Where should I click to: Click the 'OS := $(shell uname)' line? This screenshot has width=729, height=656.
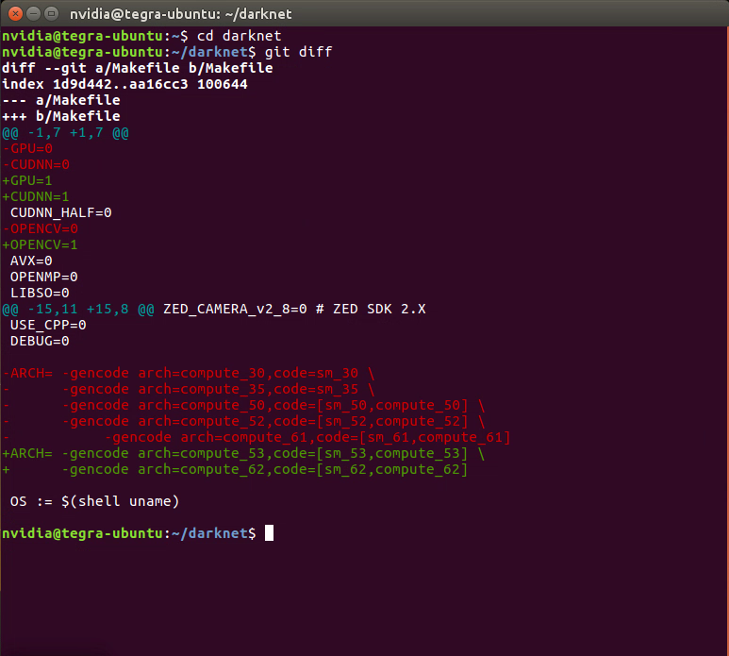coord(95,501)
